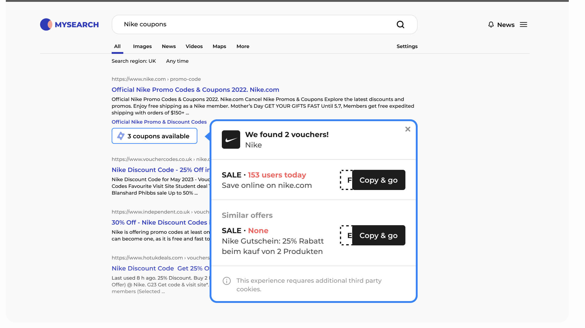Image resolution: width=585 pixels, height=328 pixels.
Task: Click the MYSEARCH logo
Action: pyautogui.click(x=69, y=24)
